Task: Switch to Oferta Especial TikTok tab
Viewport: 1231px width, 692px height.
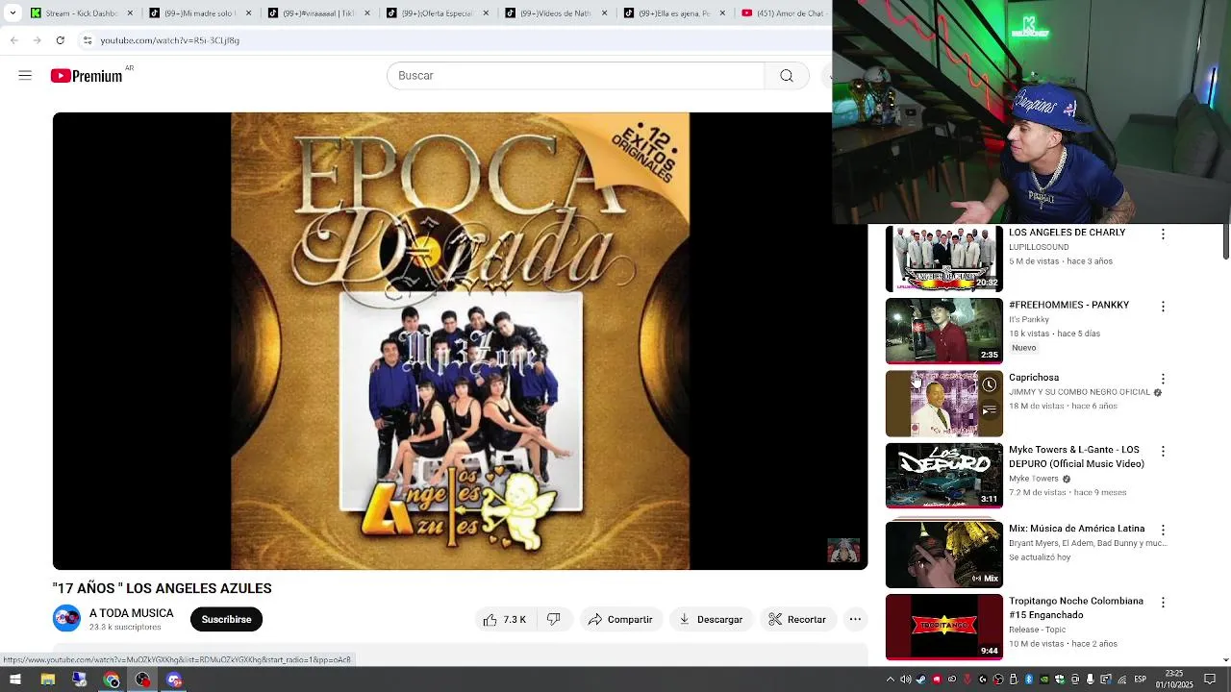Action: [437, 13]
